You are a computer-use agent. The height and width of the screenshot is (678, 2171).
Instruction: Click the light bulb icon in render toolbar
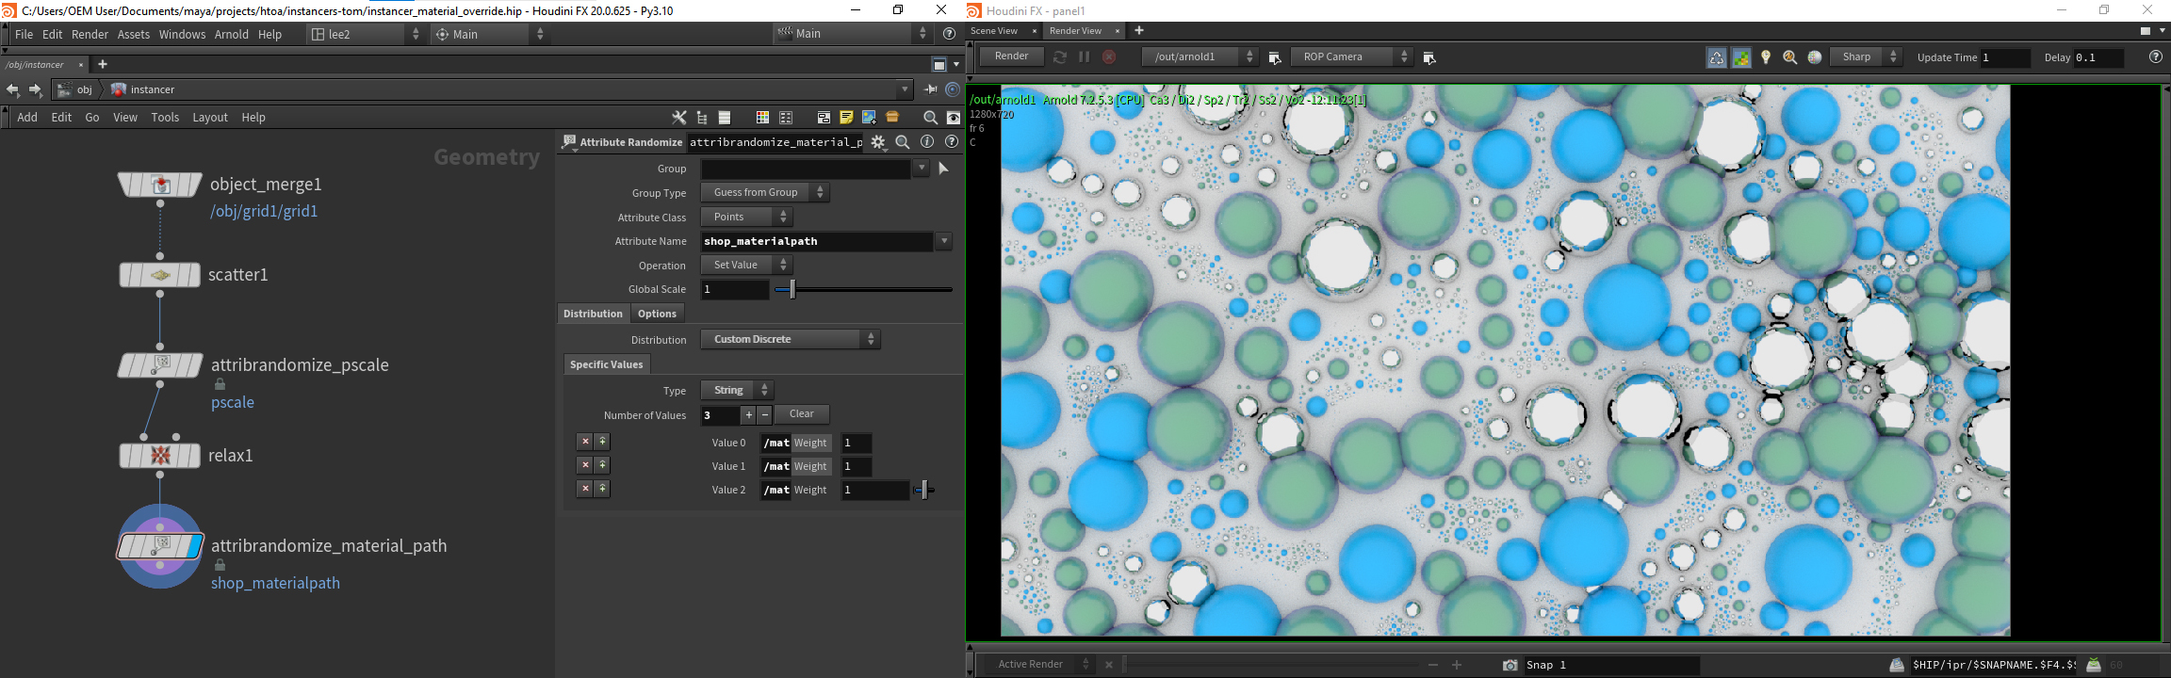coord(1766,57)
